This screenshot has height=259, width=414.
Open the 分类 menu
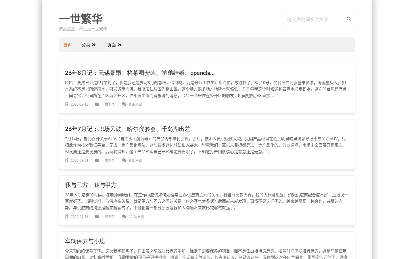tap(86, 45)
